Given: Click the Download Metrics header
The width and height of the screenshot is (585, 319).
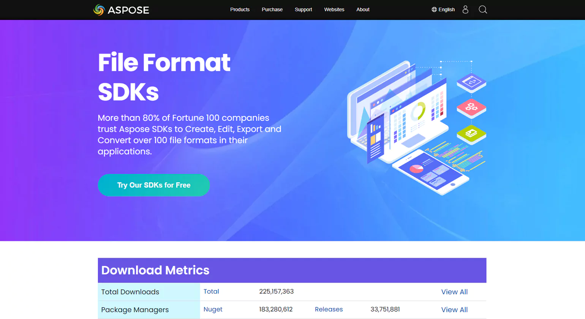Looking at the screenshot, I should click(155, 270).
